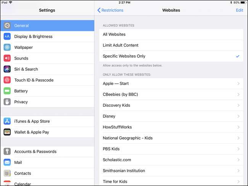
Task: Tap the Scholastic.com website name
Action: [x=117, y=160]
